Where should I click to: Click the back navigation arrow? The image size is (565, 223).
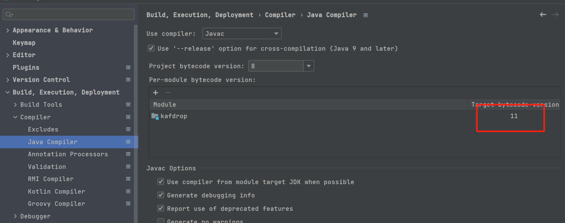click(x=543, y=14)
